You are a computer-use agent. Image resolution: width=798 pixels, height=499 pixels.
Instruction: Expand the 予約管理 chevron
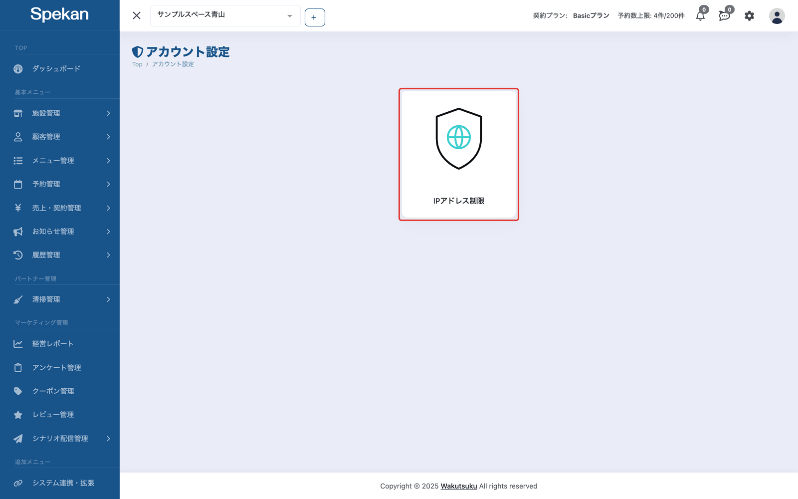108,184
